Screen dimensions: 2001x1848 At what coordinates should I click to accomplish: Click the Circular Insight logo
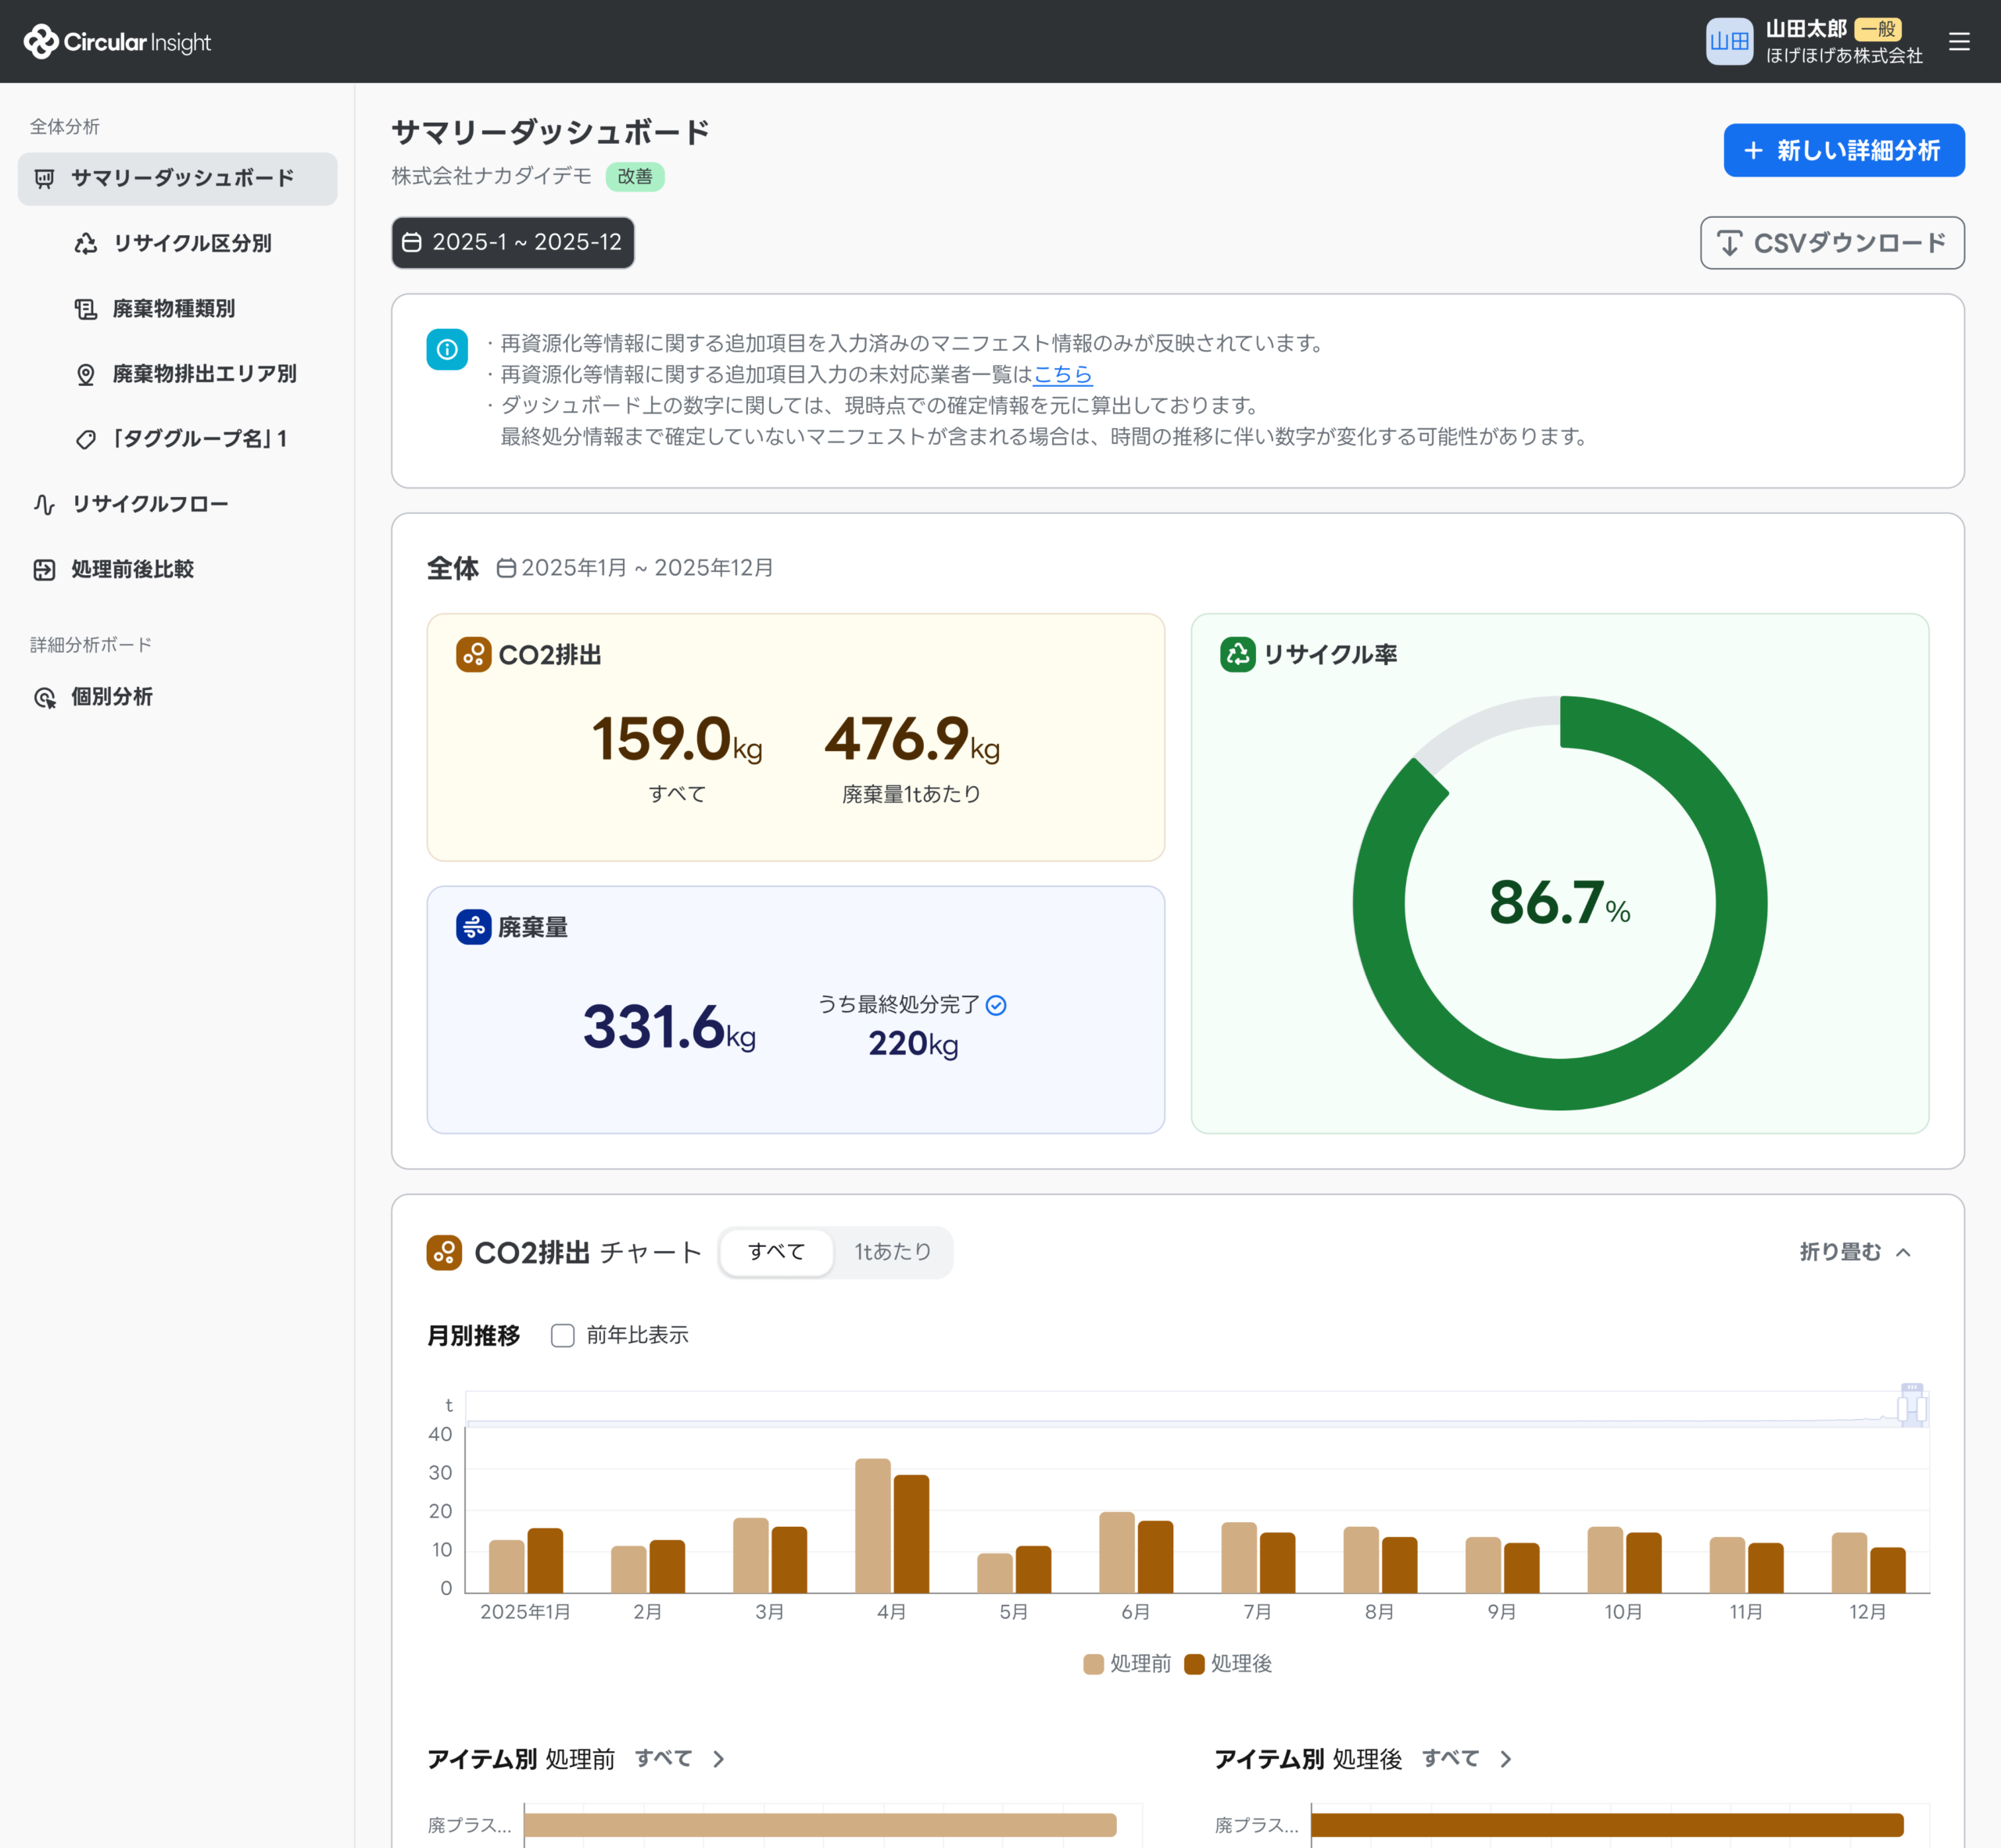[117, 41]
